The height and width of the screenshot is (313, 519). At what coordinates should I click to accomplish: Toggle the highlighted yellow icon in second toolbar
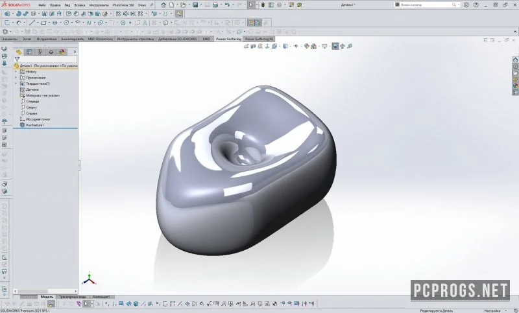click(x=179, y=14)
